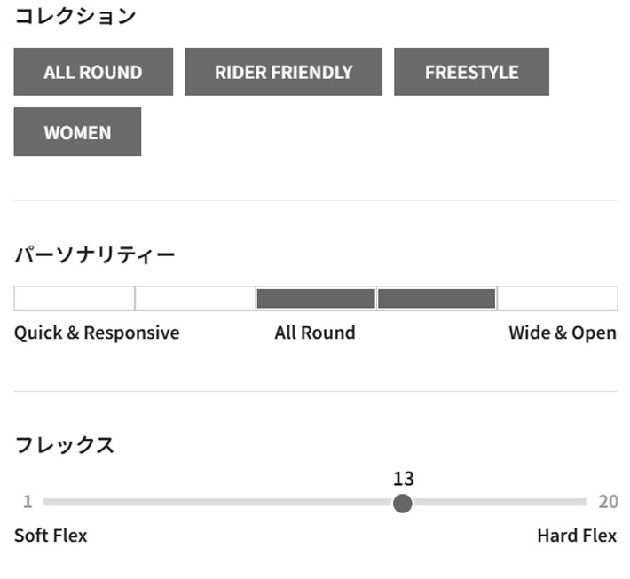The image size is (630, 579).
Task: Select the RIDER FRIENDLY collection button
Action: click(283, 72)
